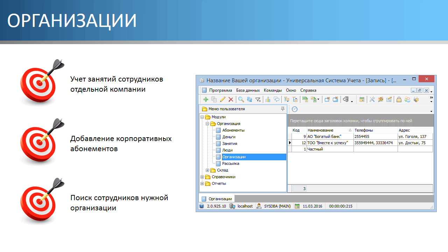Select the ТОО "Вместе к успеху" cell
Viewport: 448px width, 252px height.
[x=330, y=143]
